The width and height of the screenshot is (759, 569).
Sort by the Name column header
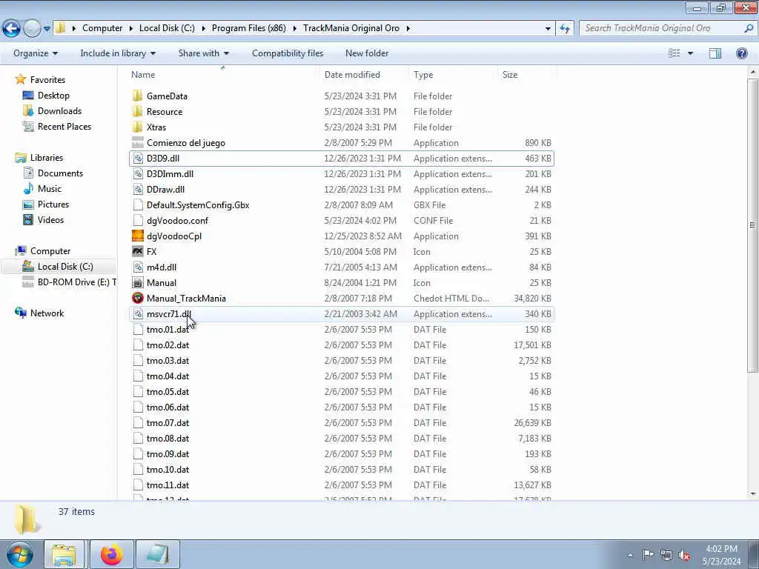[223, 75]
